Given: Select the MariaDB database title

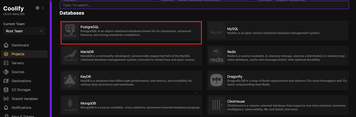Looking at the screenshot, I should 87,52.
